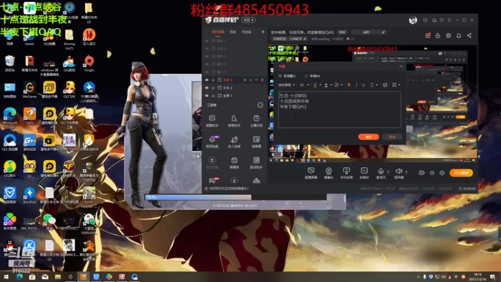Image resolution: width=501 pixels, height=282 pixels.
Task: Toggle lock on the 文本 2 source
Action: point(213,88)
